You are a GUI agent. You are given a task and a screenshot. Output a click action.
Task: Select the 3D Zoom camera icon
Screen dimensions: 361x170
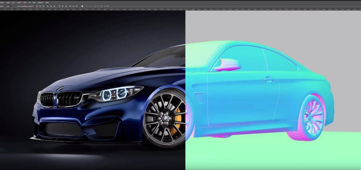click(108, 6)
